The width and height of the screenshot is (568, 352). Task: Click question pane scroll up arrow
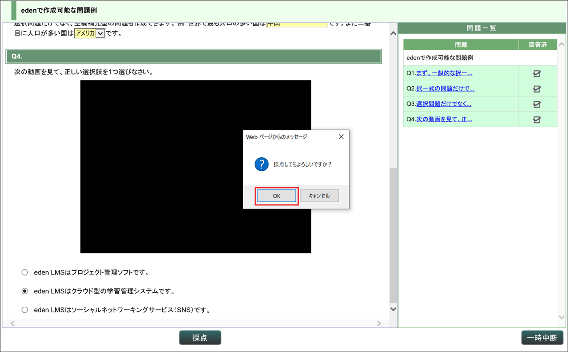(x=393, y=33)
